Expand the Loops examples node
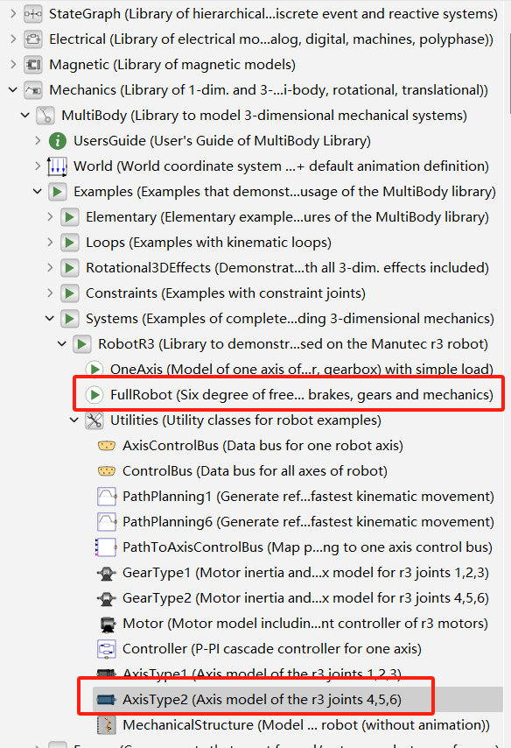This screenshot has width=511, height=748. pyautogui.click(x=50, y=243)
